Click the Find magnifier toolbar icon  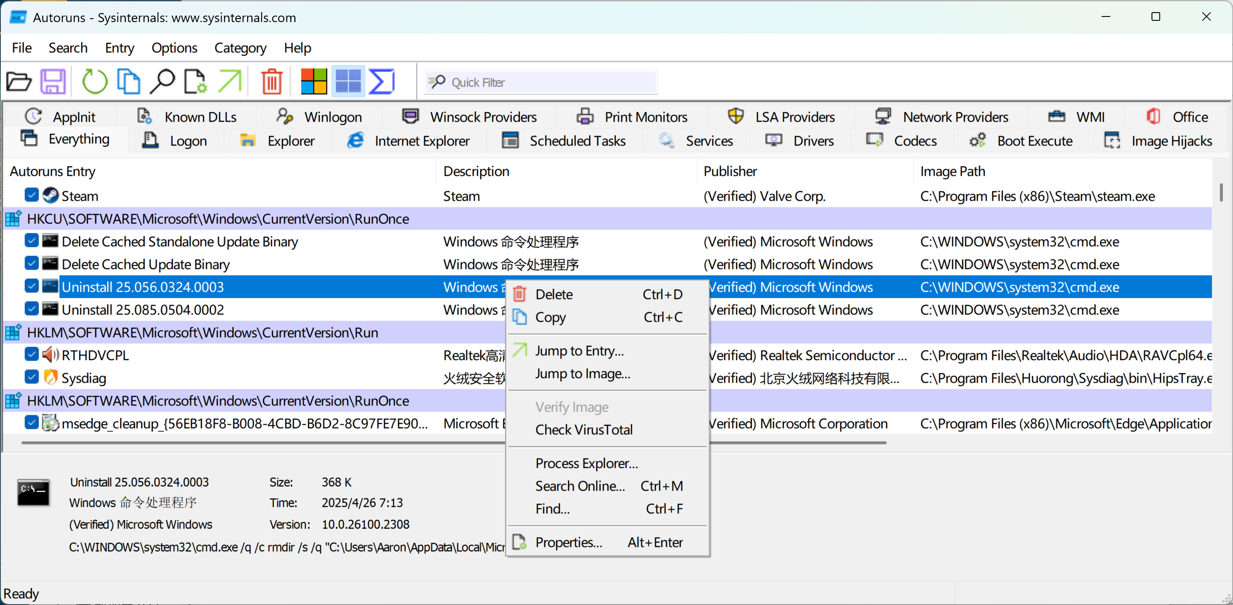[162, 82]
